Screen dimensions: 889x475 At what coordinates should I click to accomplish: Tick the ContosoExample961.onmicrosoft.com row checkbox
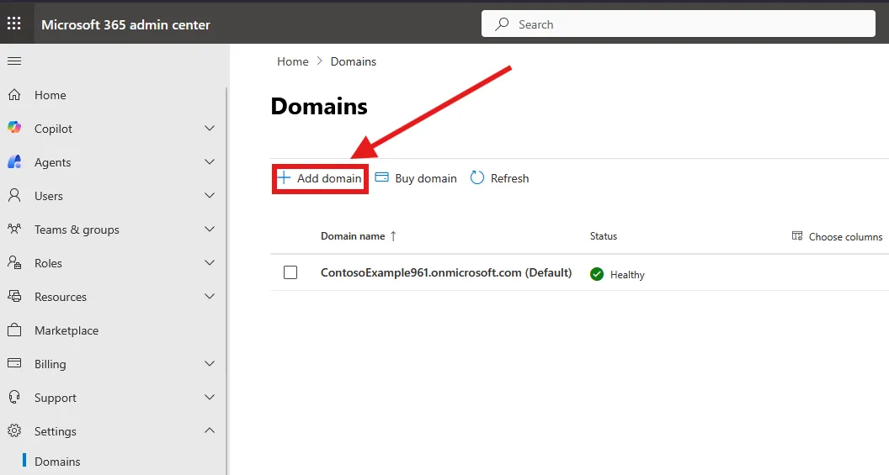coord(290,272)
